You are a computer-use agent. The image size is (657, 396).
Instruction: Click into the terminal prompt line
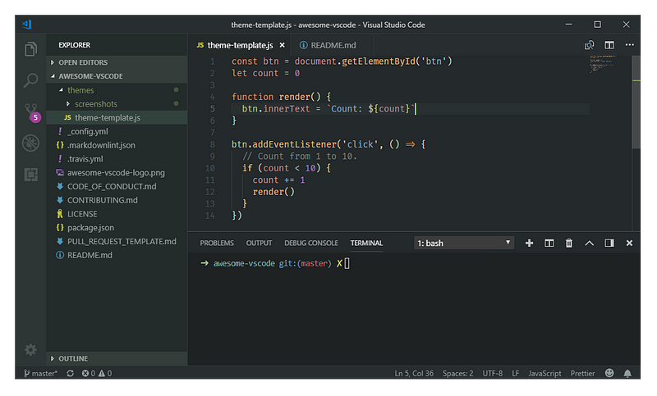[275, 263]
